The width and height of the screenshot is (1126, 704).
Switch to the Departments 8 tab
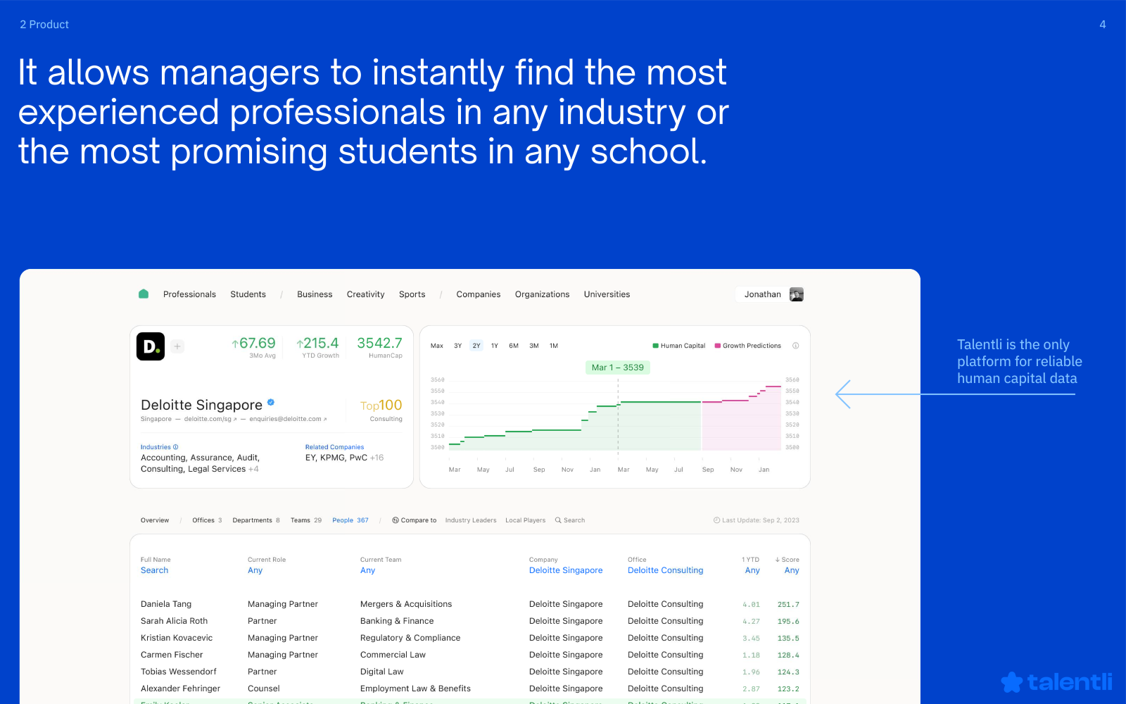coord(256,520)
